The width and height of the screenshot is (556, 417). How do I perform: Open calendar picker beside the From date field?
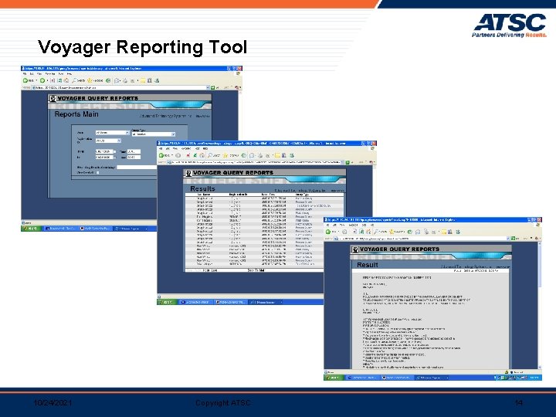(114, 152)
